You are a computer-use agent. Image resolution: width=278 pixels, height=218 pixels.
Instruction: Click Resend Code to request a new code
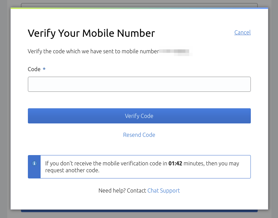coord(139,135)
